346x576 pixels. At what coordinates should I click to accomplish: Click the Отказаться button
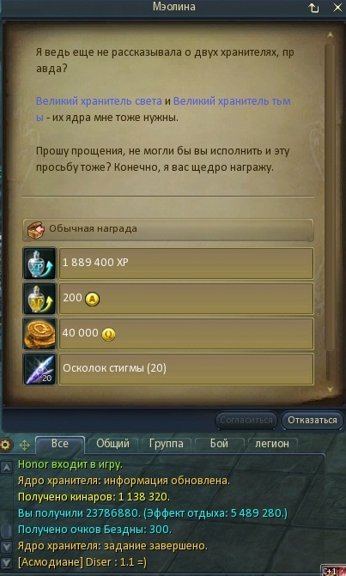point(313,420)
